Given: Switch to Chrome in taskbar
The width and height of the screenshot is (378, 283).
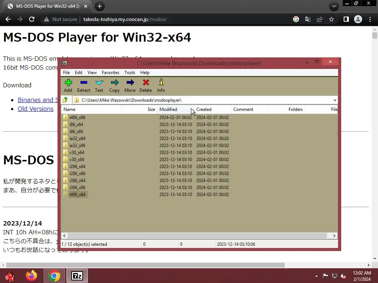Looking at the screenshot, I should (54, 276).
